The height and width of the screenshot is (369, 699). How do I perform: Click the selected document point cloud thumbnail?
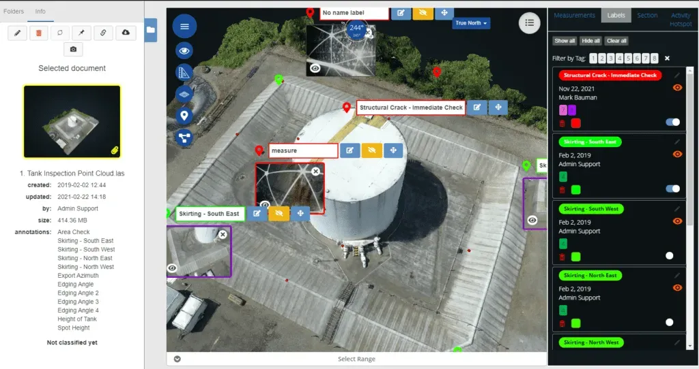[x=72, y=121]
